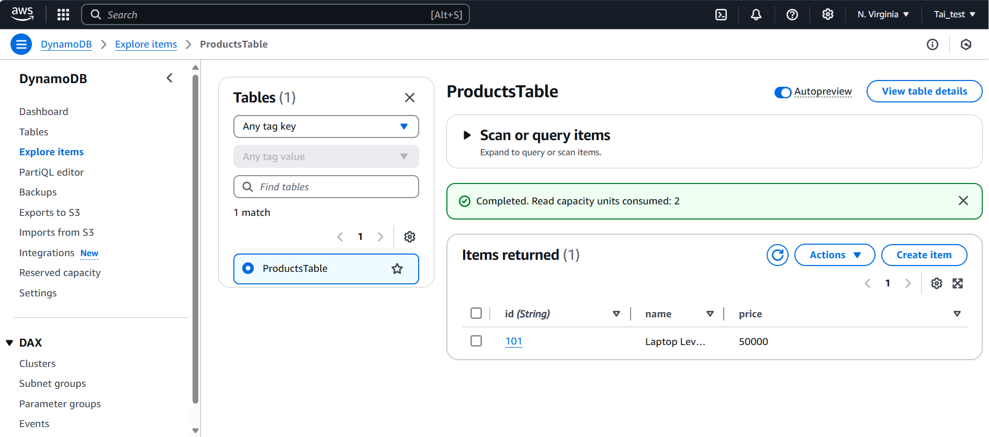
Task: Follow the Explore items breadcrumb link
Action: [x=146, y=44]
